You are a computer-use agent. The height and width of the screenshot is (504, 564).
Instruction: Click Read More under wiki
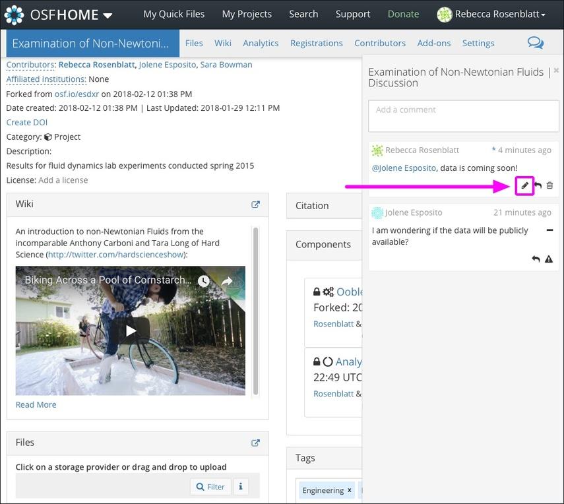(36, 404)
